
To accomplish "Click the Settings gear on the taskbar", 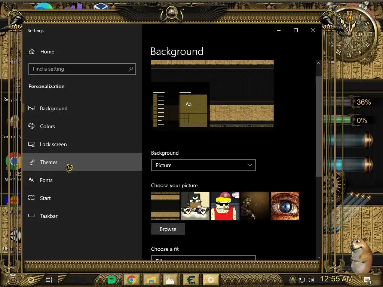I will (211, 280).
